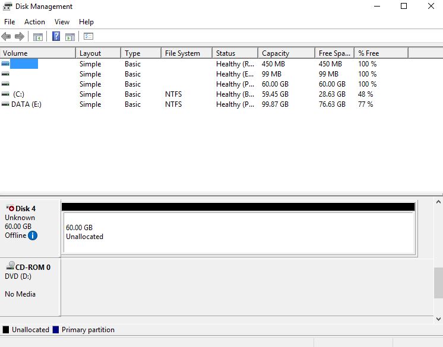443x347 pixels.
Task: Maximize the Disk Management window
Action: pos(404,6)
